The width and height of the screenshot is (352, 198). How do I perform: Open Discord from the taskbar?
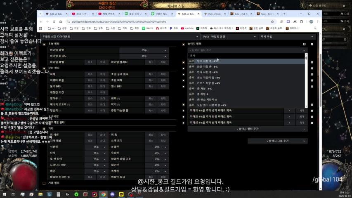click(112, 194)
